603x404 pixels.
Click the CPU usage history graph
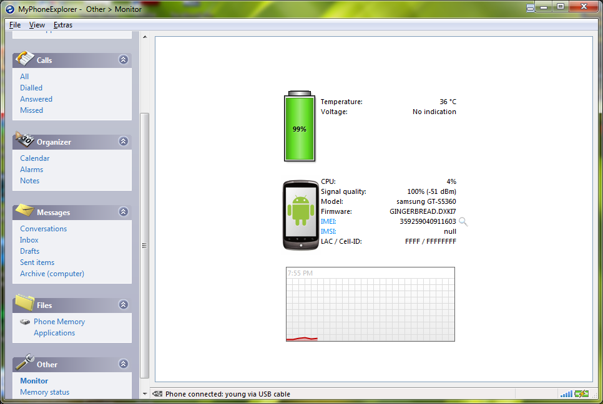pos(370,304)
